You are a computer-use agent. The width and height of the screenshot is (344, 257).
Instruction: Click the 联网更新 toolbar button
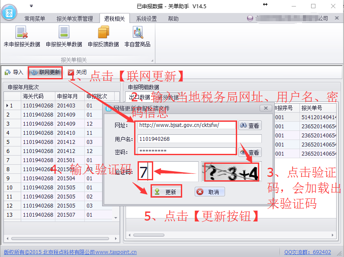(45, 72)
